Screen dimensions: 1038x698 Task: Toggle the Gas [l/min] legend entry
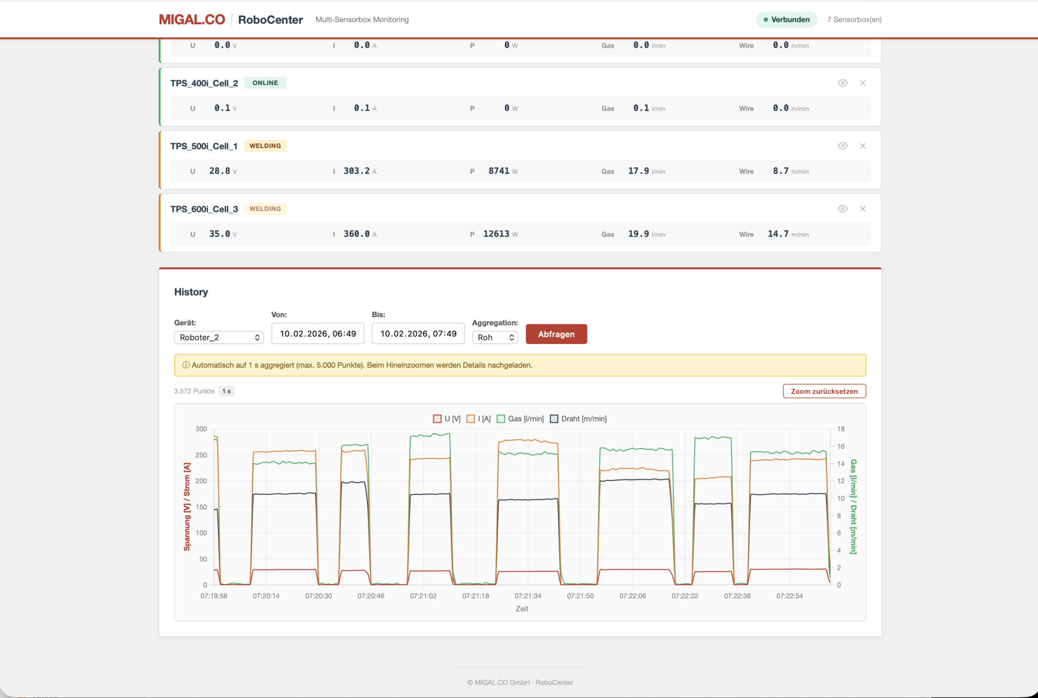coord(521,418)
